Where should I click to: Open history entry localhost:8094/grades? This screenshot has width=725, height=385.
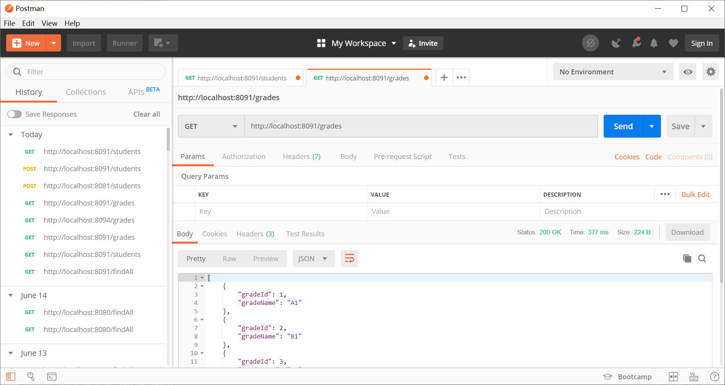89,220
